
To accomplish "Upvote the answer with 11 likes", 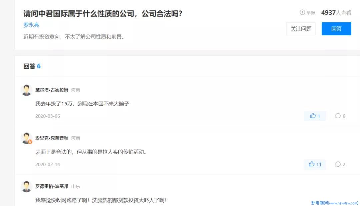I will pyautogui.click(x=315, y=164).
